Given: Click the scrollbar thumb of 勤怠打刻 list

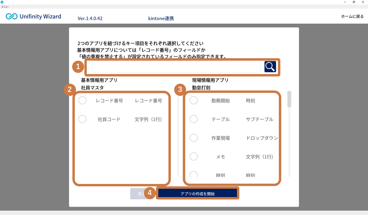Looking at the screenshot, I should pos(289,99).
